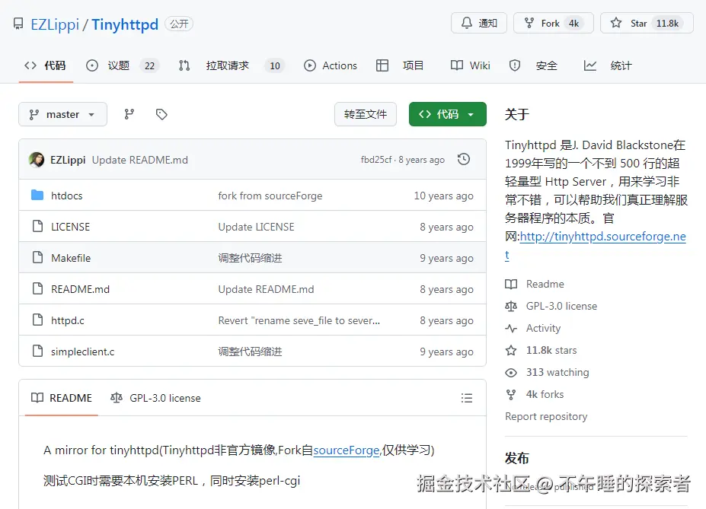Click the 通知 notifications bell button
This screenshot has height=509, width=706.
479,23
